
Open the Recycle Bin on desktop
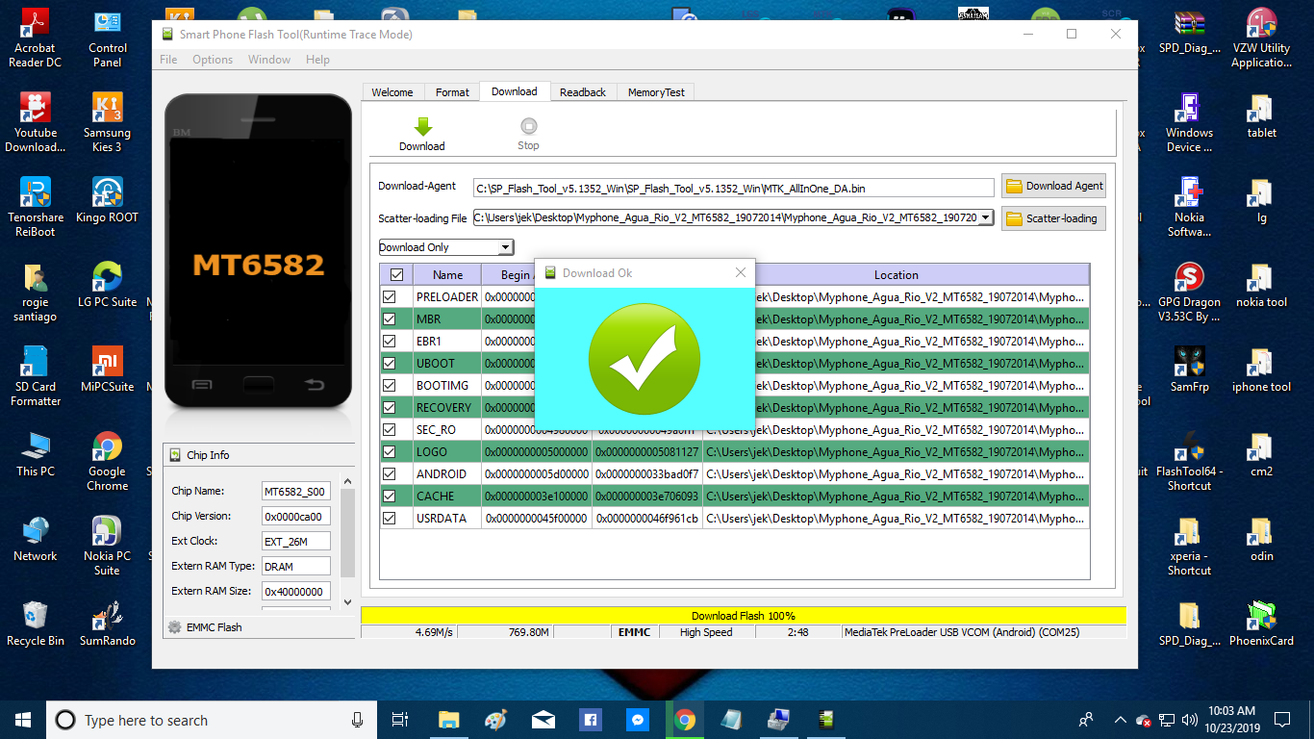[35, 624]
